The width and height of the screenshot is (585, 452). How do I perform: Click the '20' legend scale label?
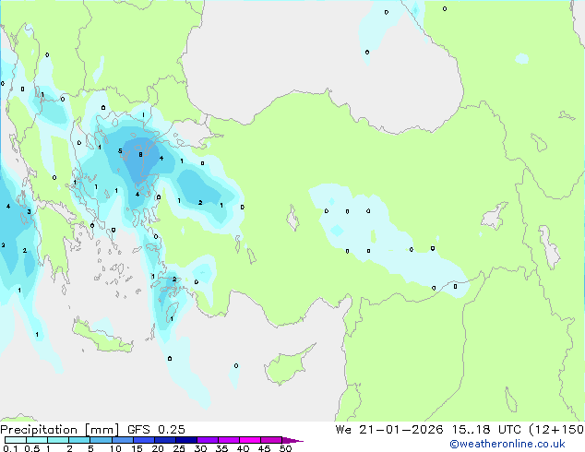(x=158, y=448)
